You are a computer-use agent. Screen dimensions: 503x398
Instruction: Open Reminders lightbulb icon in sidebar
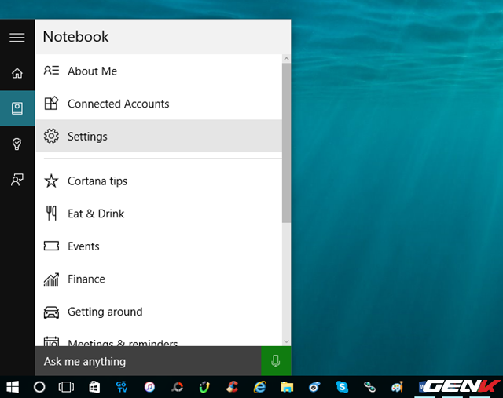[17, 144]
